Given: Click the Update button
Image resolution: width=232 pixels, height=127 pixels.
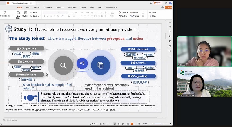Looking at the screenshot, I should 158,3.
